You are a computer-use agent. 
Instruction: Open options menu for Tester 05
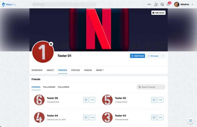point(160,100)
